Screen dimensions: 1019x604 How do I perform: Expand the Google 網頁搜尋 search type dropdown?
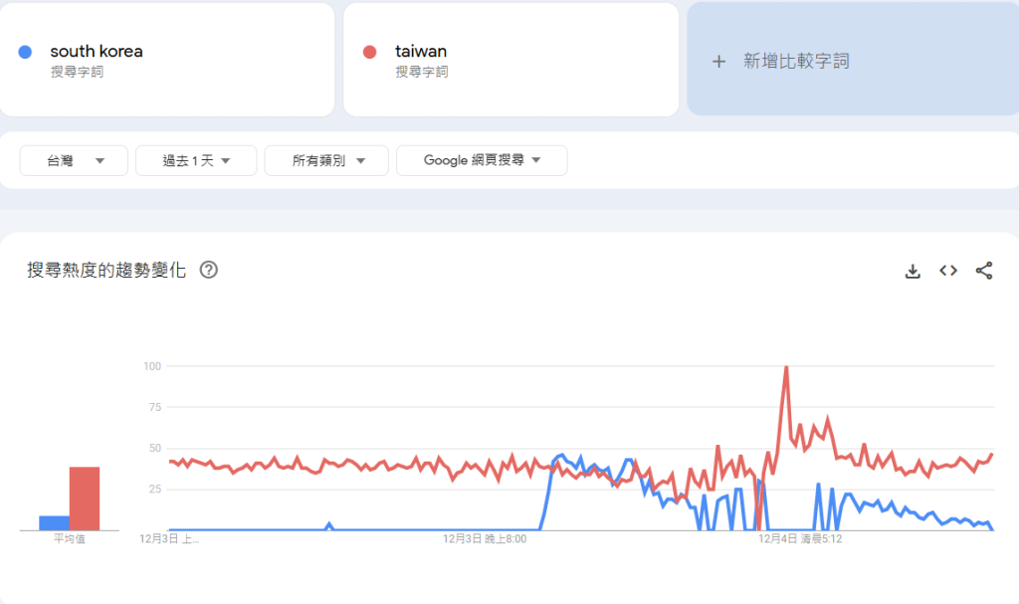coord(482,160)
